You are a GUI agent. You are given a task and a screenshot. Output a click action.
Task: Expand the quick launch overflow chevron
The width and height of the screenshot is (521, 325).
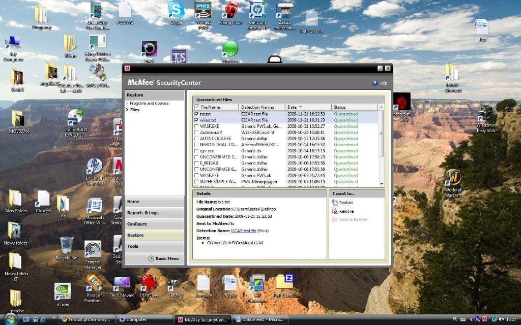point(53,318)
